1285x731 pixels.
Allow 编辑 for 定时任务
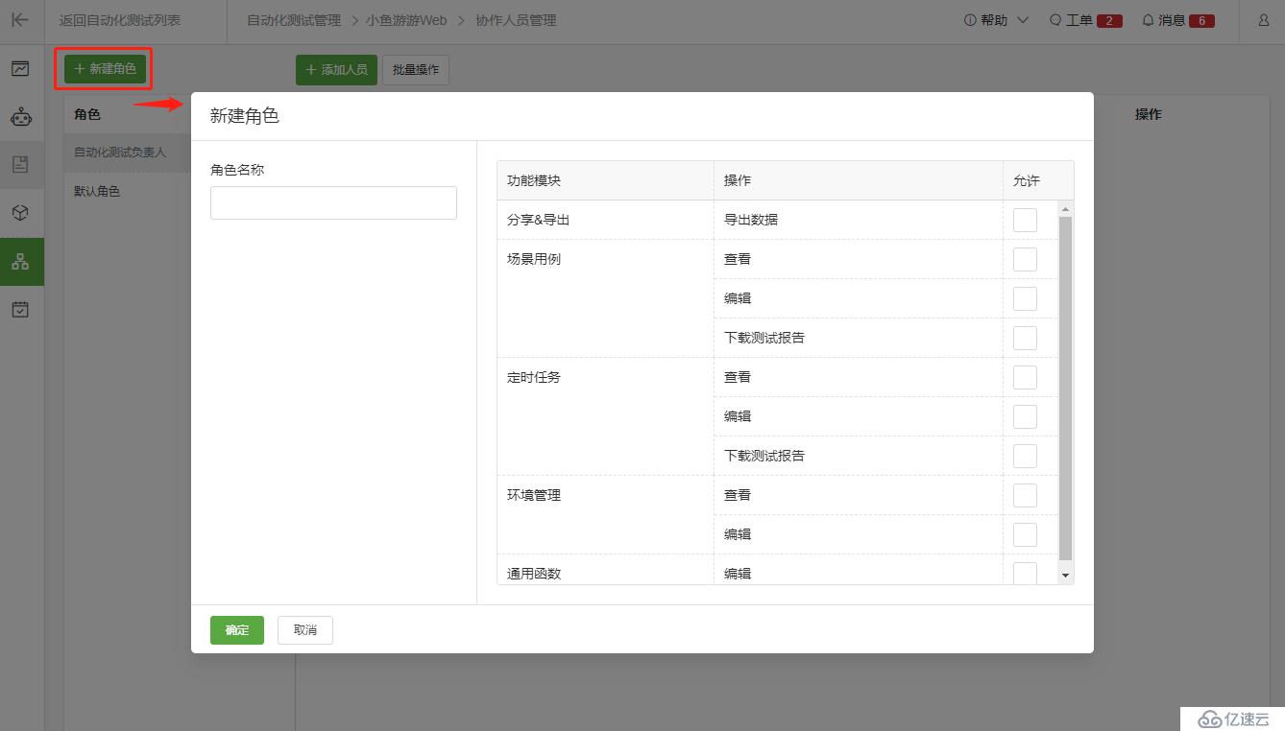[1025, 416]
